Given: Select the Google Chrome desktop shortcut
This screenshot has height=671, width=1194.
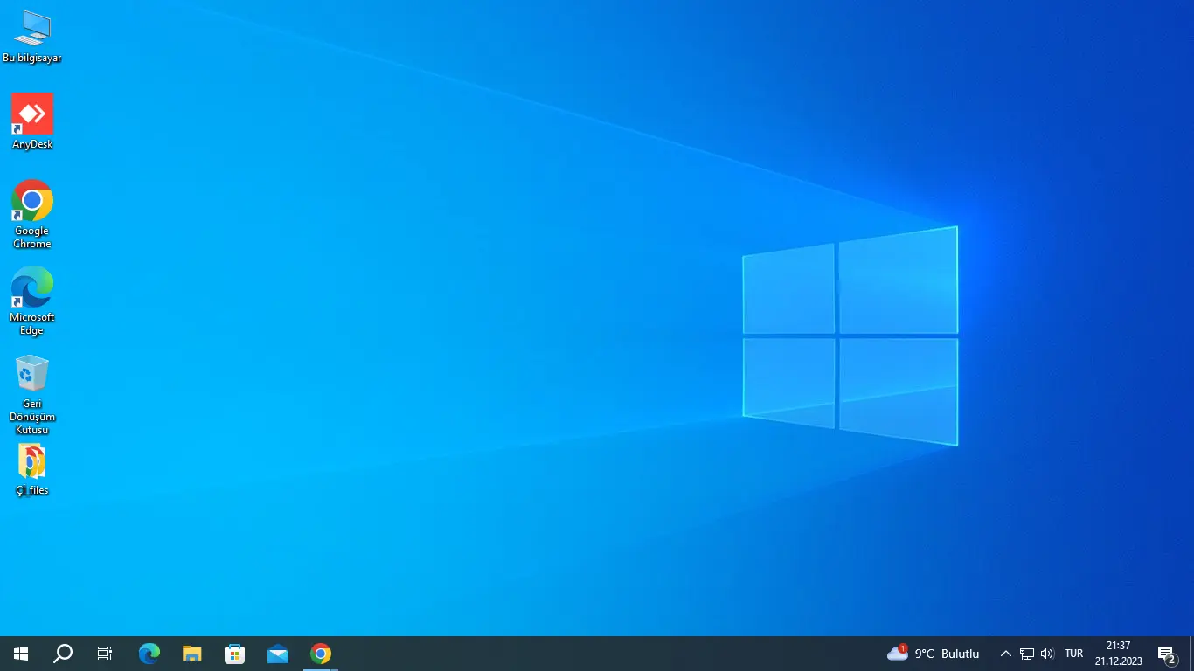Looking at the screenshot, I should click(32, 214).
